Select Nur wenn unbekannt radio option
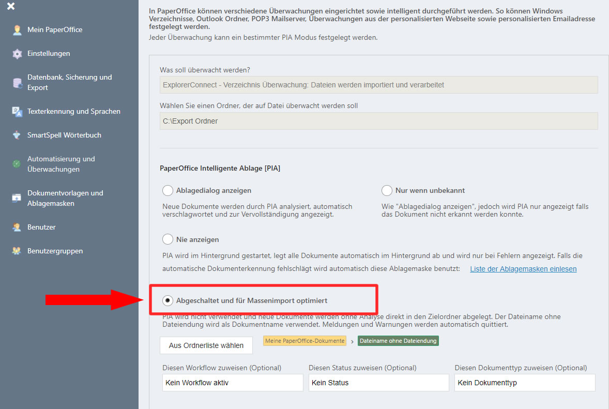Screen dimensions: 609x409 point(387,191)
